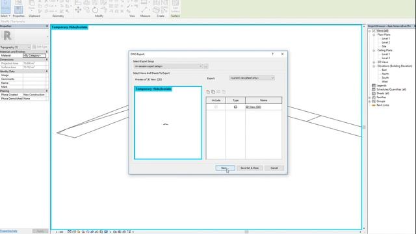Image resolution: width=416 pixels, height=234 pixels.
Task: Expand the Families node
Action: (x=370, y=97)
